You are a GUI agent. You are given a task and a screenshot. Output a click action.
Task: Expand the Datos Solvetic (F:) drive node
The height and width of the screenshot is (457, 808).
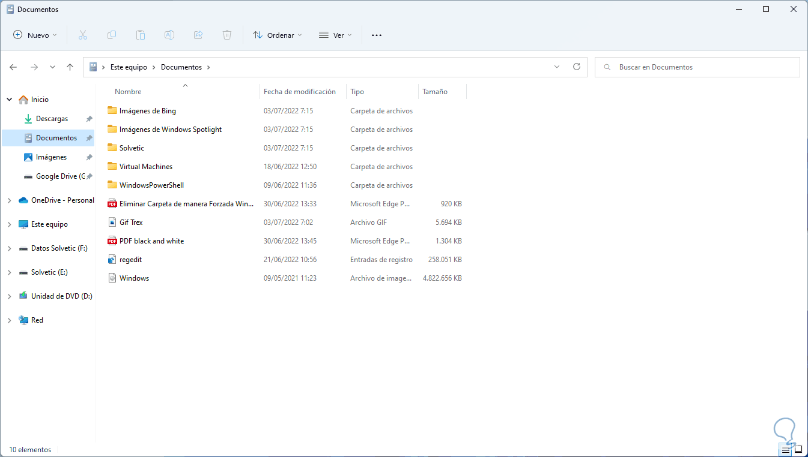[9, 248]
